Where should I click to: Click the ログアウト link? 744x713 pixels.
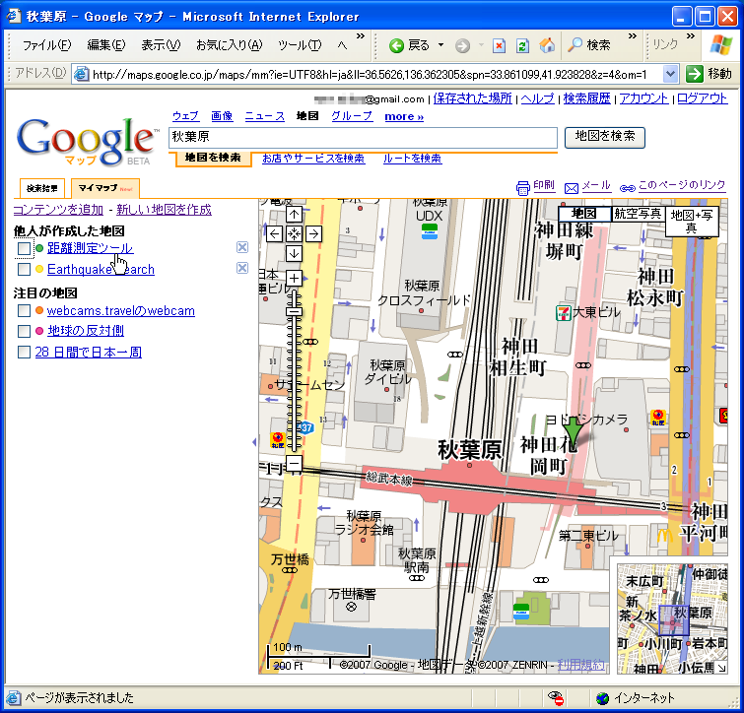(702, 98)
